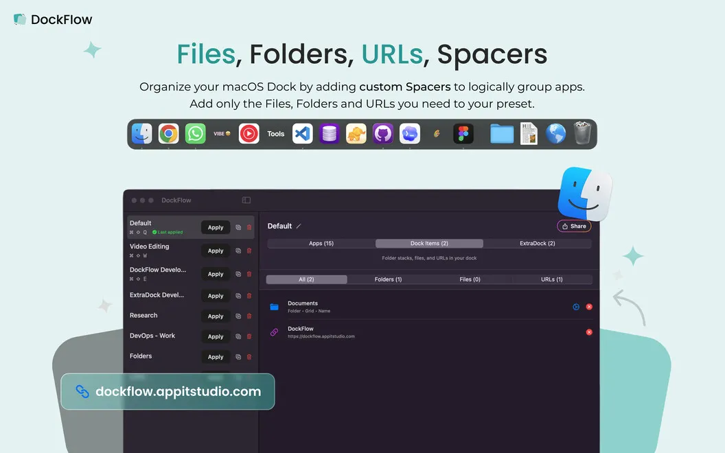Viewport: 725px width, 453px height.
Task: Click the blue Documents folder icon
Action: 274,307
